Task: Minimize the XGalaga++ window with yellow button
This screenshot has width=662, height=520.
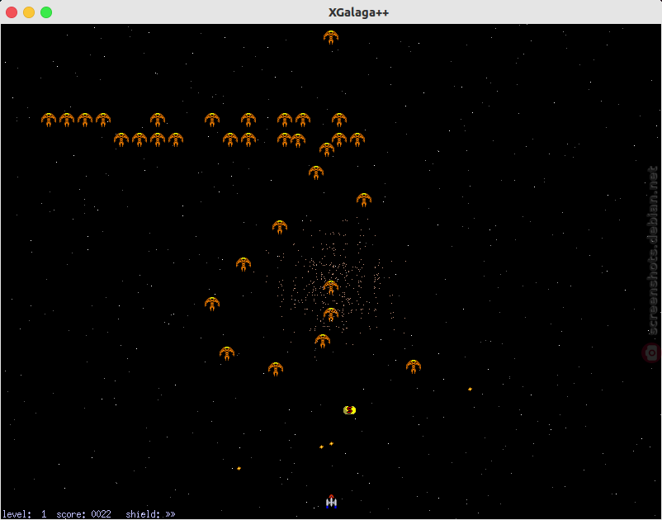Action: (x=29, y=12)
